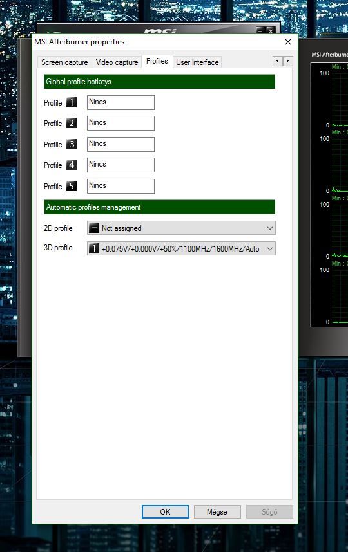
Task: Click the Global profile hotkeys header
Action: 159,82
